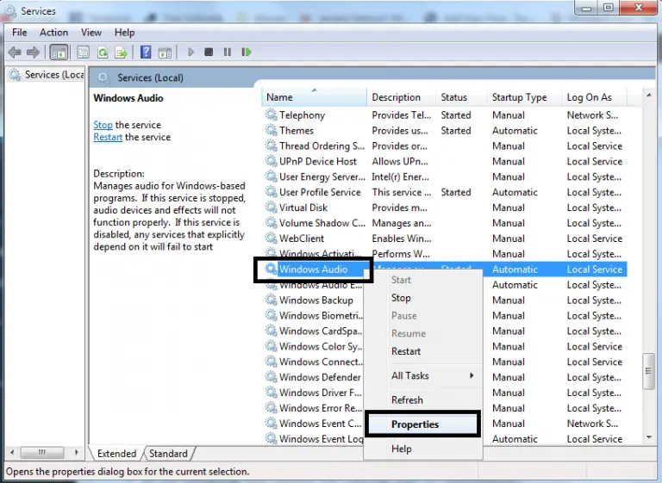Click the Pause Service toolbar icon
The image size is (662, 483).
(228, 52)
